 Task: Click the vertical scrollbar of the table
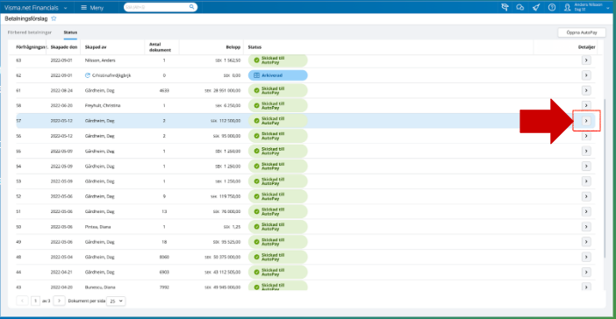point(605,179)
